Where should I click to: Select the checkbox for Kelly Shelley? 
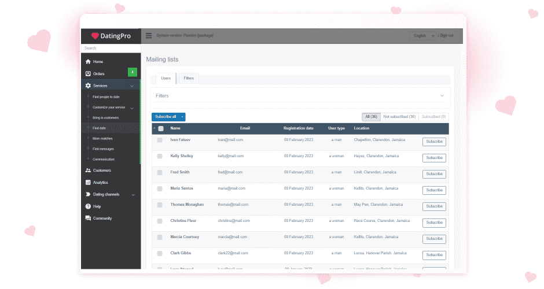click(x=160, y=156)
